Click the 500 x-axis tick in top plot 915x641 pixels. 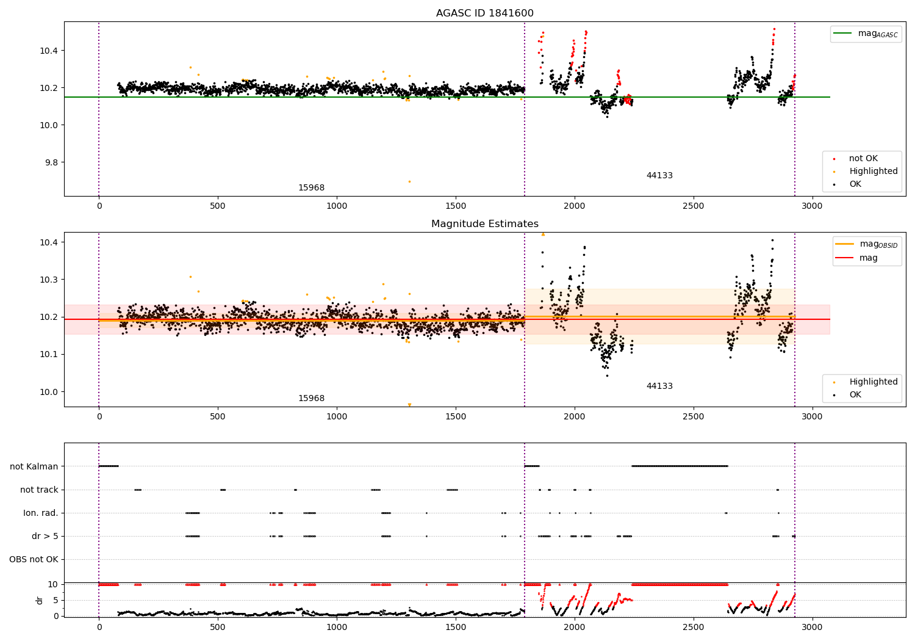tap(218, 206)
